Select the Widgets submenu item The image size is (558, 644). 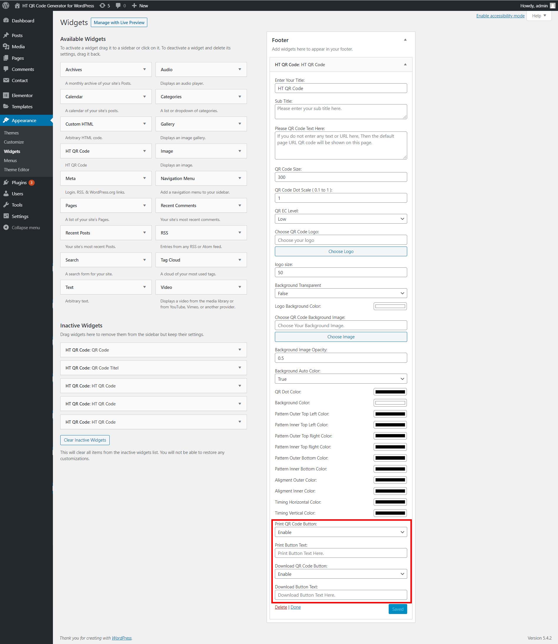12,152
